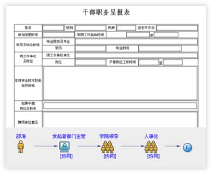Image resolution: width=212 pixels, height=174 pixels.
Task: Focus the 民族 input field
Action: (126, 28)
